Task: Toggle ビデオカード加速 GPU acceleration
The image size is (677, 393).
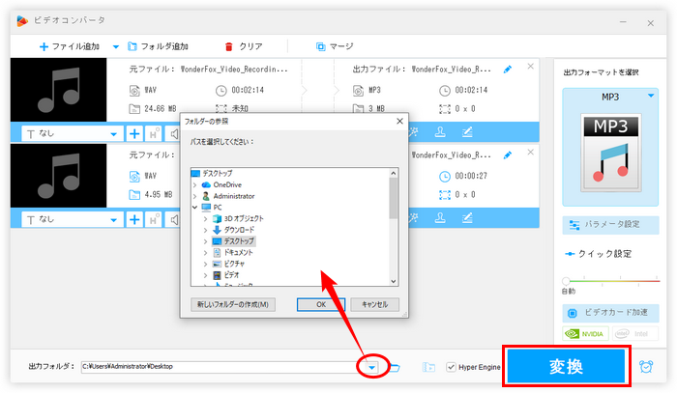Action: (x=610, y=313)
